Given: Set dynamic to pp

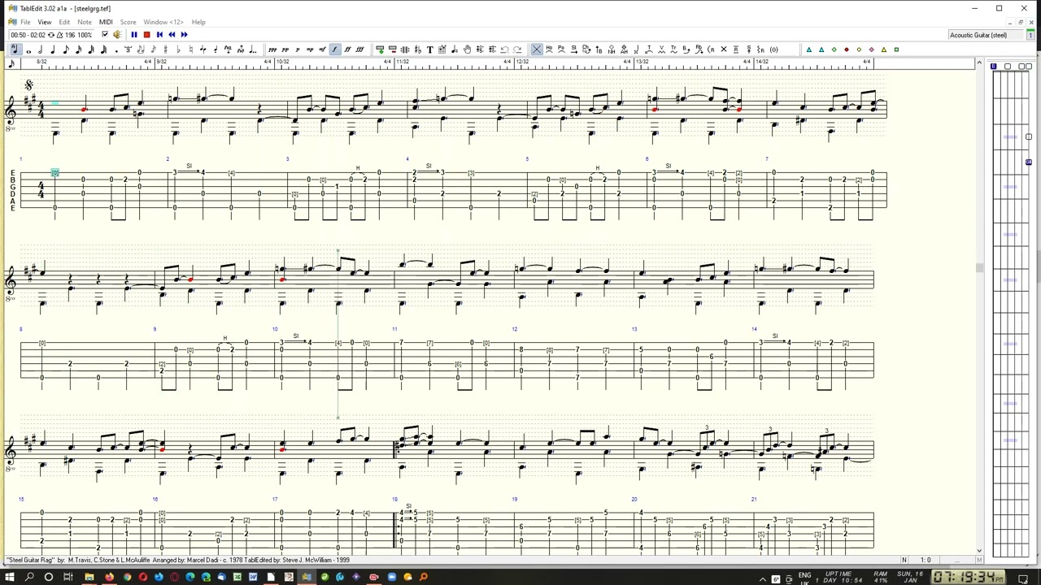Looking at the screenshot, I should tap(285, 50).
